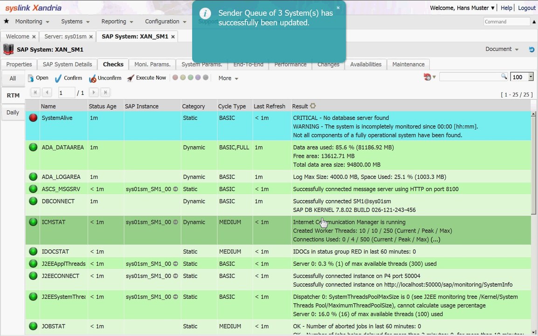
Task: Click the favorites star icon
Action: 6,21
